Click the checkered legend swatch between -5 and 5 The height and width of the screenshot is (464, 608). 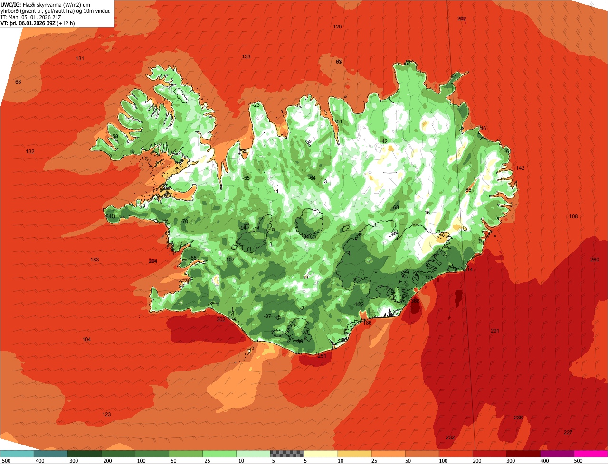[x=287, y=454]
